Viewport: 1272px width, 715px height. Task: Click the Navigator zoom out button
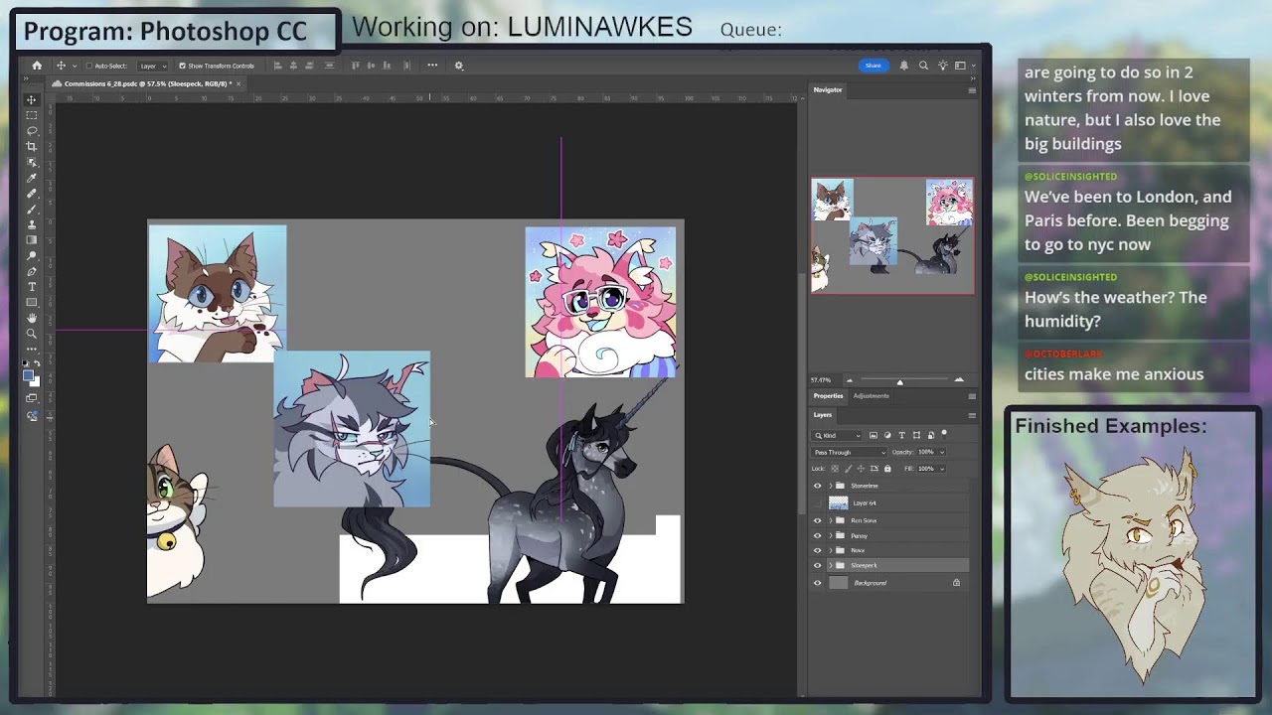click(849, 380)
